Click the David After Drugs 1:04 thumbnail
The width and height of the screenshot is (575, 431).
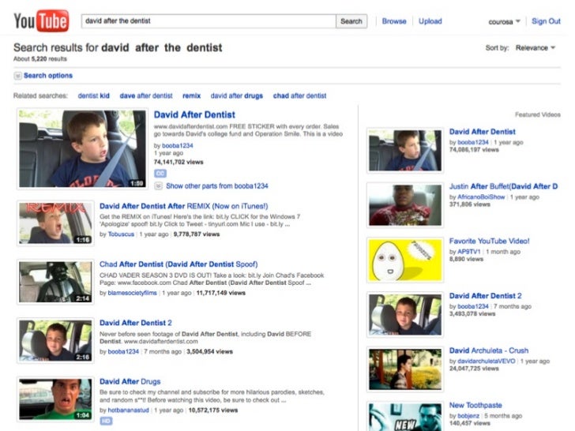55,399
